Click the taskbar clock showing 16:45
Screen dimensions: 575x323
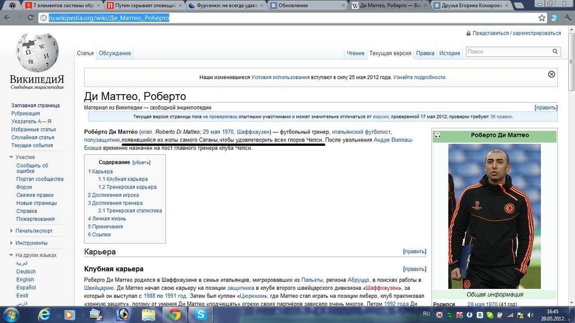pyautogui.click(x=553, y=314)
